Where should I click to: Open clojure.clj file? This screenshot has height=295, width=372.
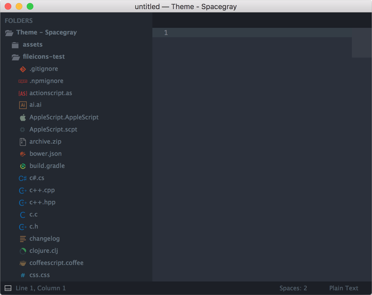click(x=44, y=251)
